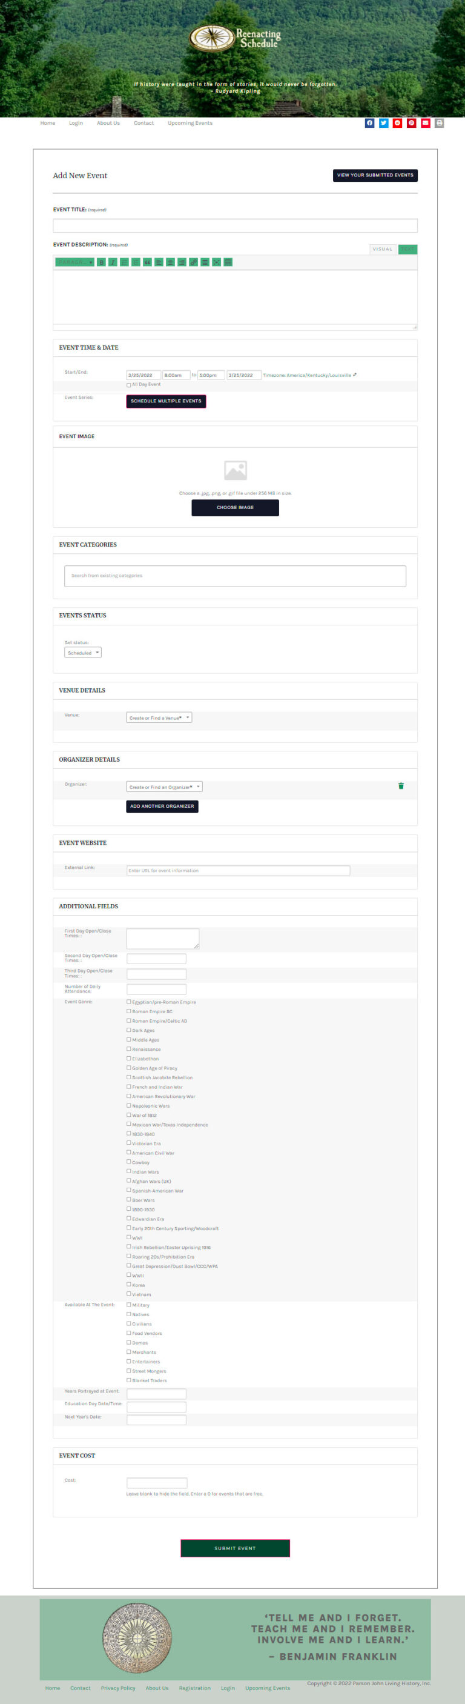Open Login in top navigation
Screen dimensions: 465x1704
pos(76,123)
